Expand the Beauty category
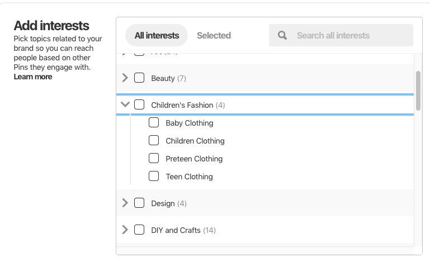 tap(125, 78)
